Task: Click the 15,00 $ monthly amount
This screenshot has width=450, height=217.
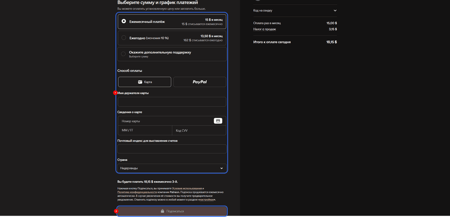Action: point(332,23)
